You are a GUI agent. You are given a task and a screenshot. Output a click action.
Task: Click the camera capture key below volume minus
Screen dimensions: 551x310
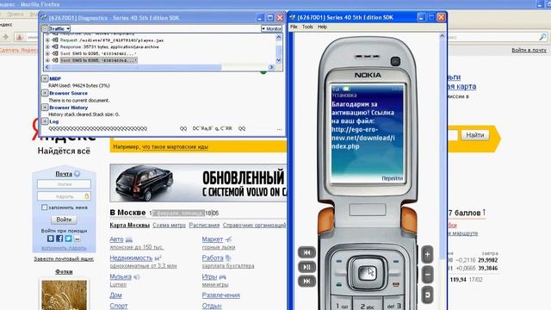point(427,294)
